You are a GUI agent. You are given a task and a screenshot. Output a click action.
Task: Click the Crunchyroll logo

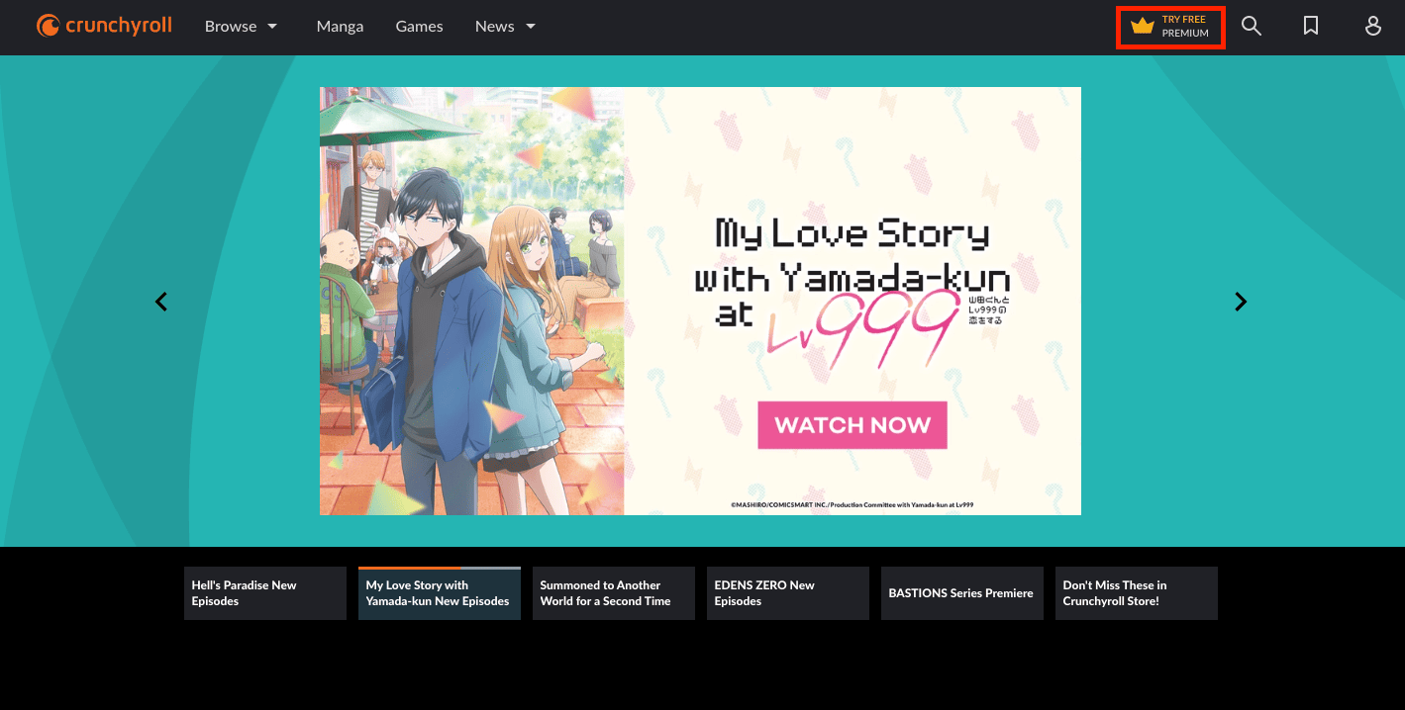[x=104, y=26]
